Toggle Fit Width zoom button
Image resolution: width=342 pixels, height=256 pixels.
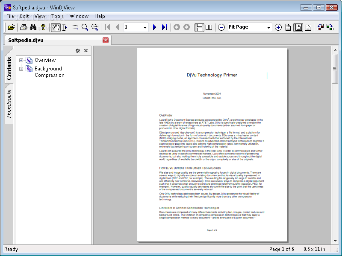point(308,27)
